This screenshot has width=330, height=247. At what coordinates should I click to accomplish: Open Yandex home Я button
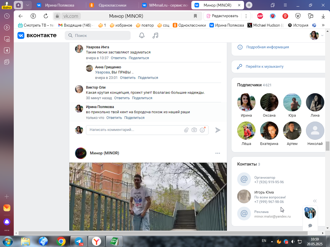pyautogui.click(x=33, y=16)
